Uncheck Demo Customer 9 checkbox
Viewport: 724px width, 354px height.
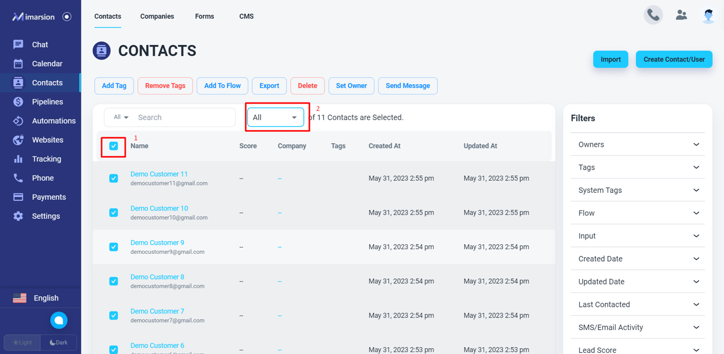pyautogui.click(x=113, y=247)
